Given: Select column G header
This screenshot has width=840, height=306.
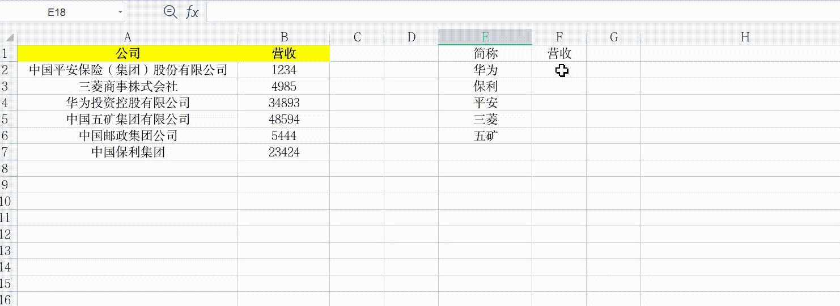Looking at the screenshot, I should [x=614, y=37].
